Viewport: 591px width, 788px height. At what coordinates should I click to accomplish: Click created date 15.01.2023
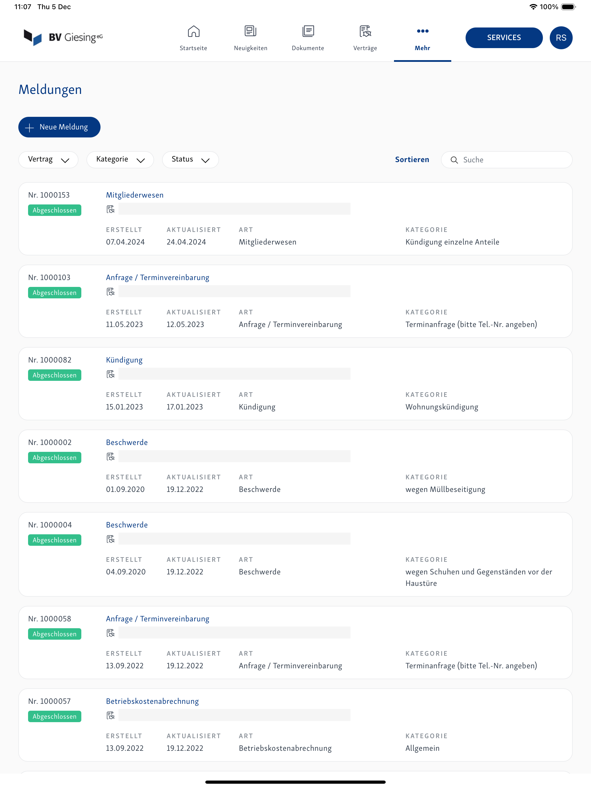pos(124,407)
